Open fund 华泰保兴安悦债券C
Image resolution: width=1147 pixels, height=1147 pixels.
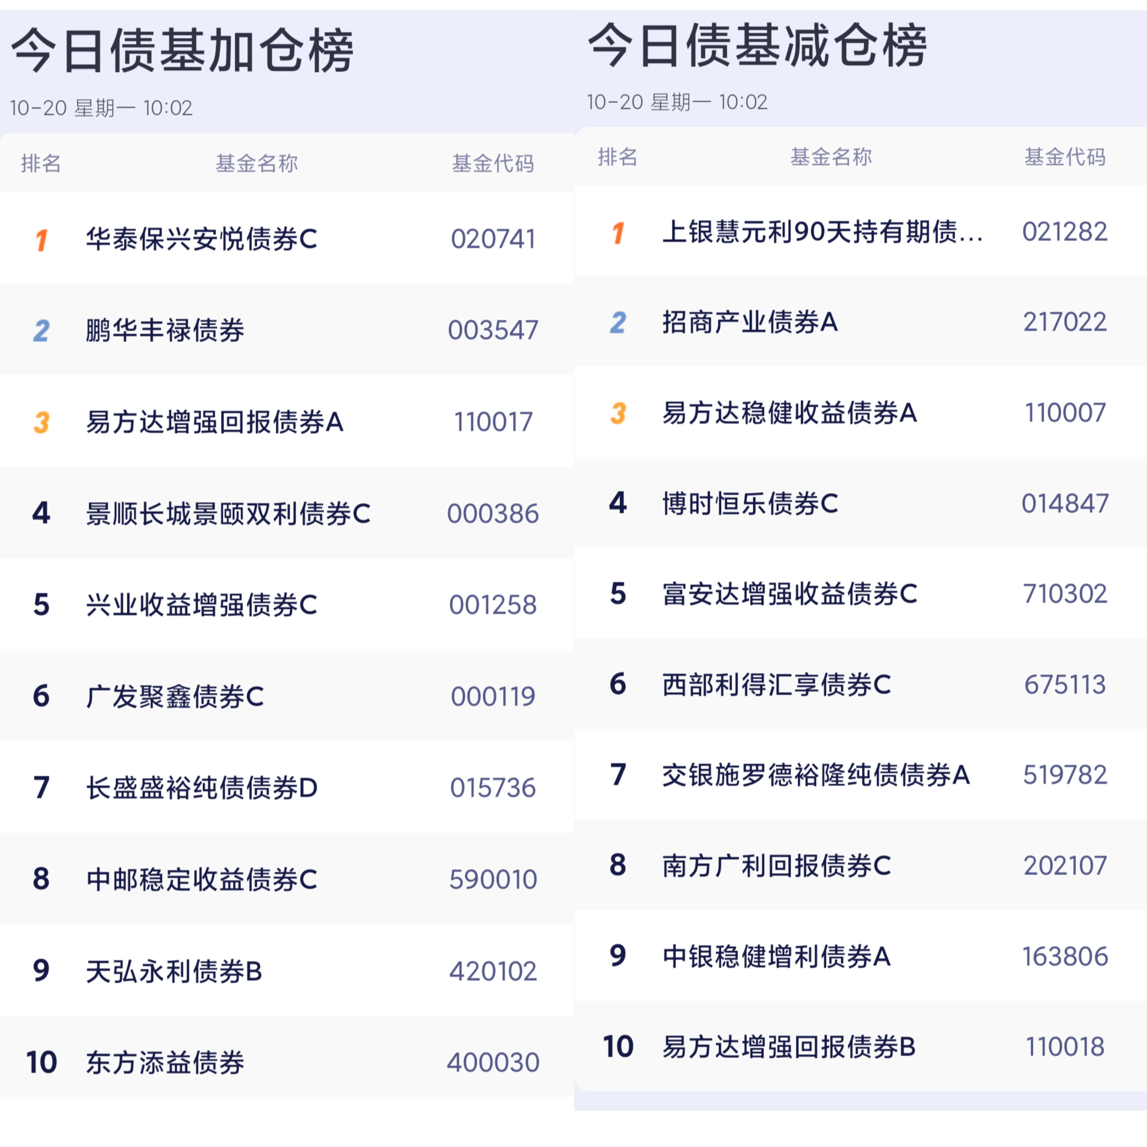pos(201,239)
